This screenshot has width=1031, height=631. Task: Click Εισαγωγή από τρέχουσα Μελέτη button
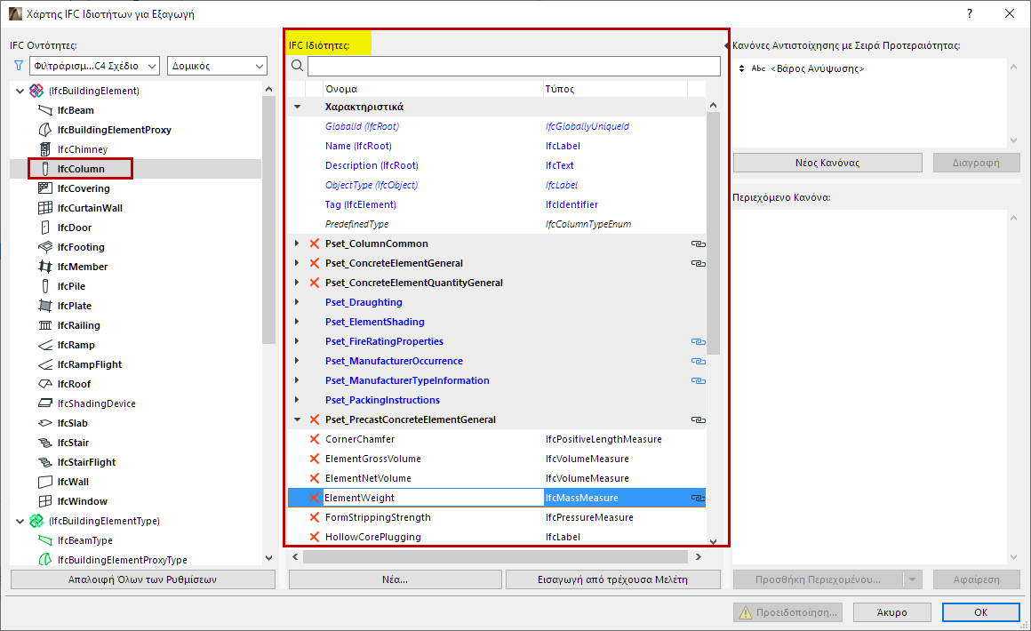[612, 579]
